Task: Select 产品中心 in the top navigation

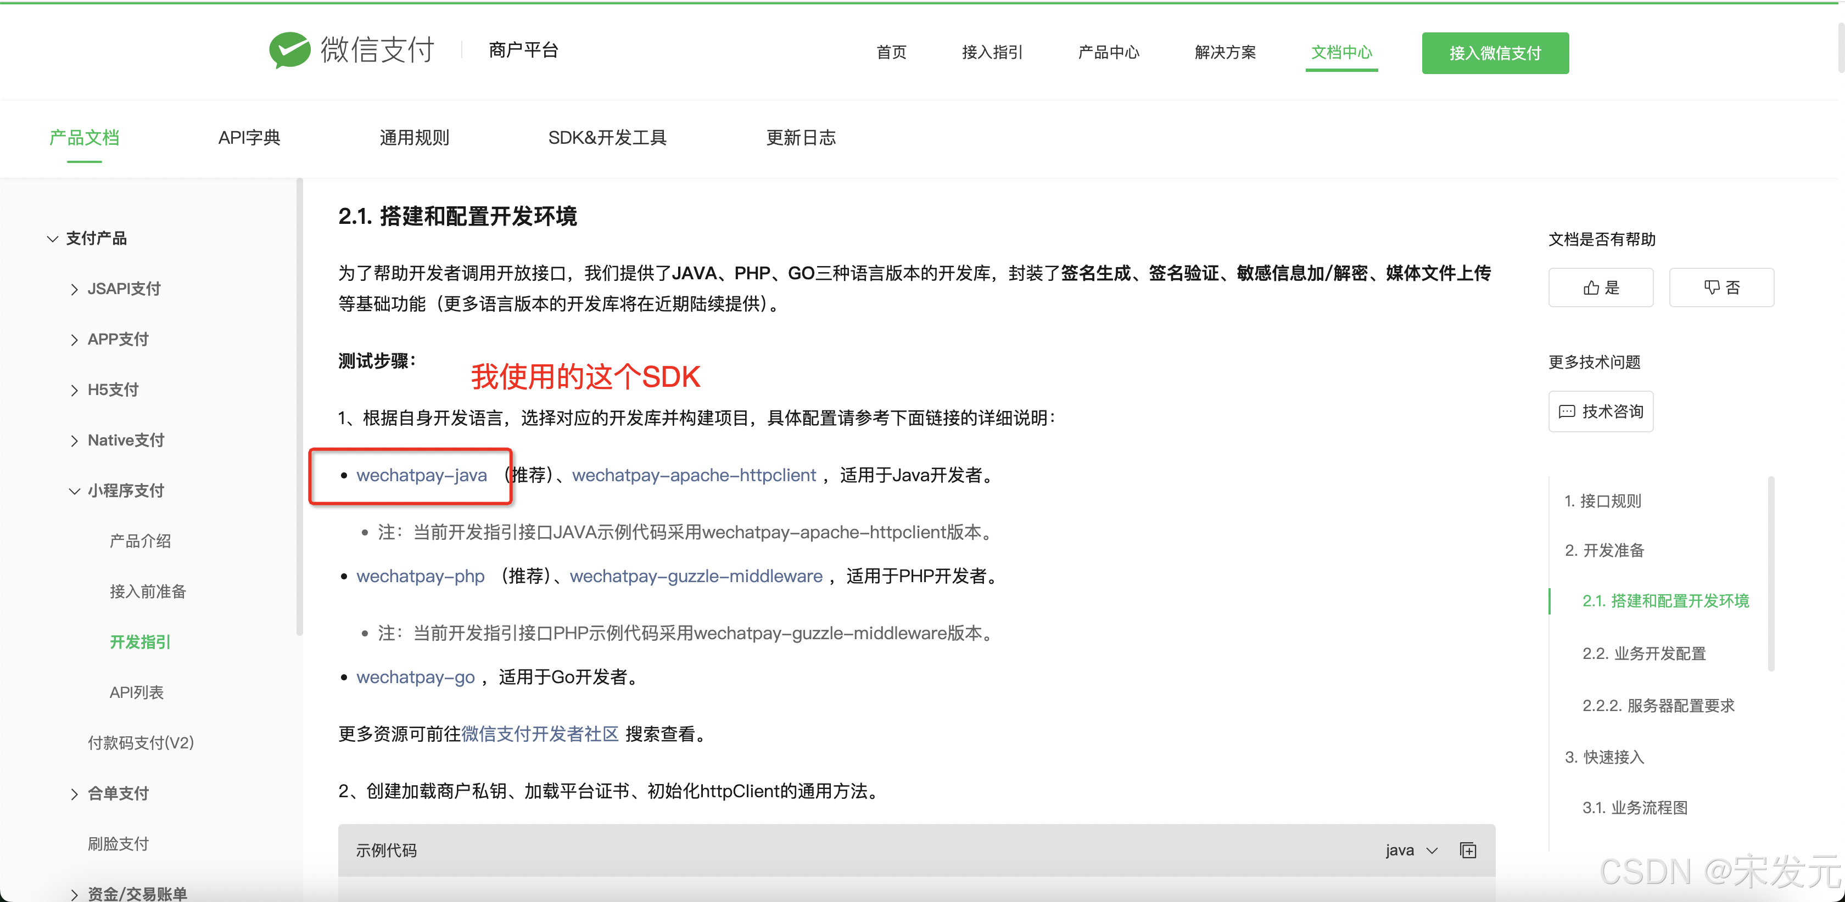Action: [x=1108, y=52]
